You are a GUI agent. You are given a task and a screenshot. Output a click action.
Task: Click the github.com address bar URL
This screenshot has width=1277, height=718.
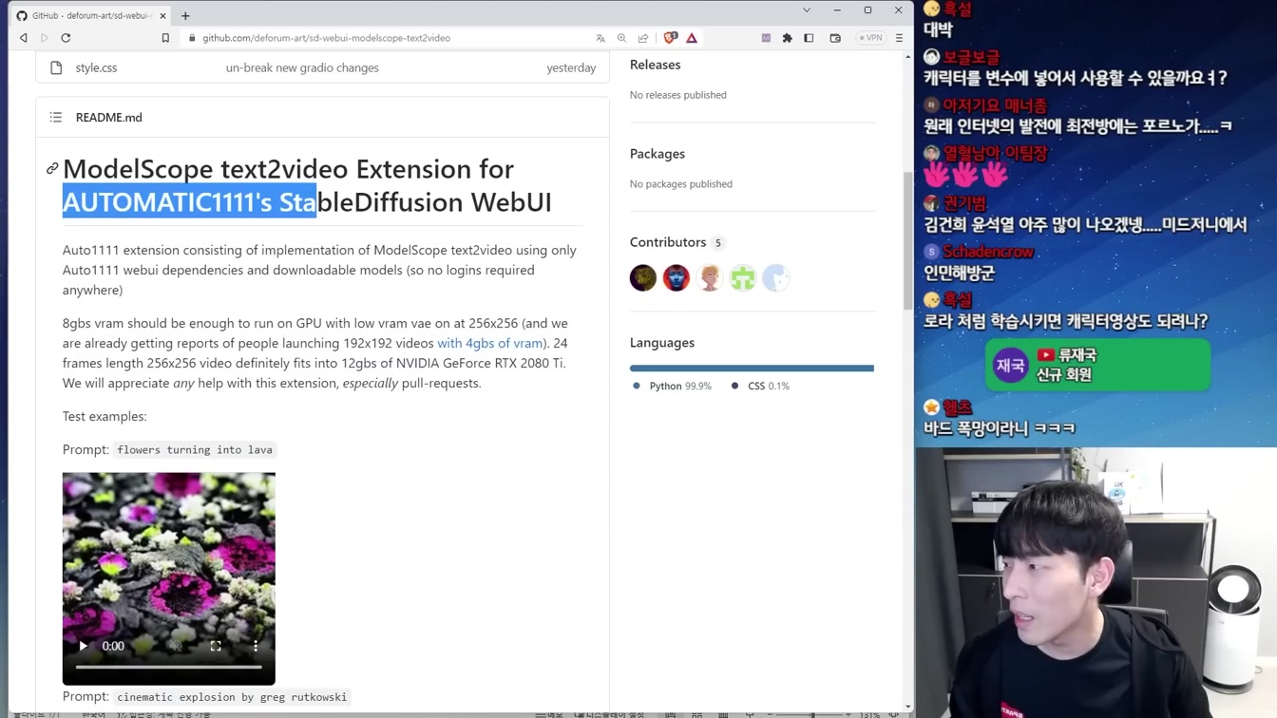pos(326,38)
